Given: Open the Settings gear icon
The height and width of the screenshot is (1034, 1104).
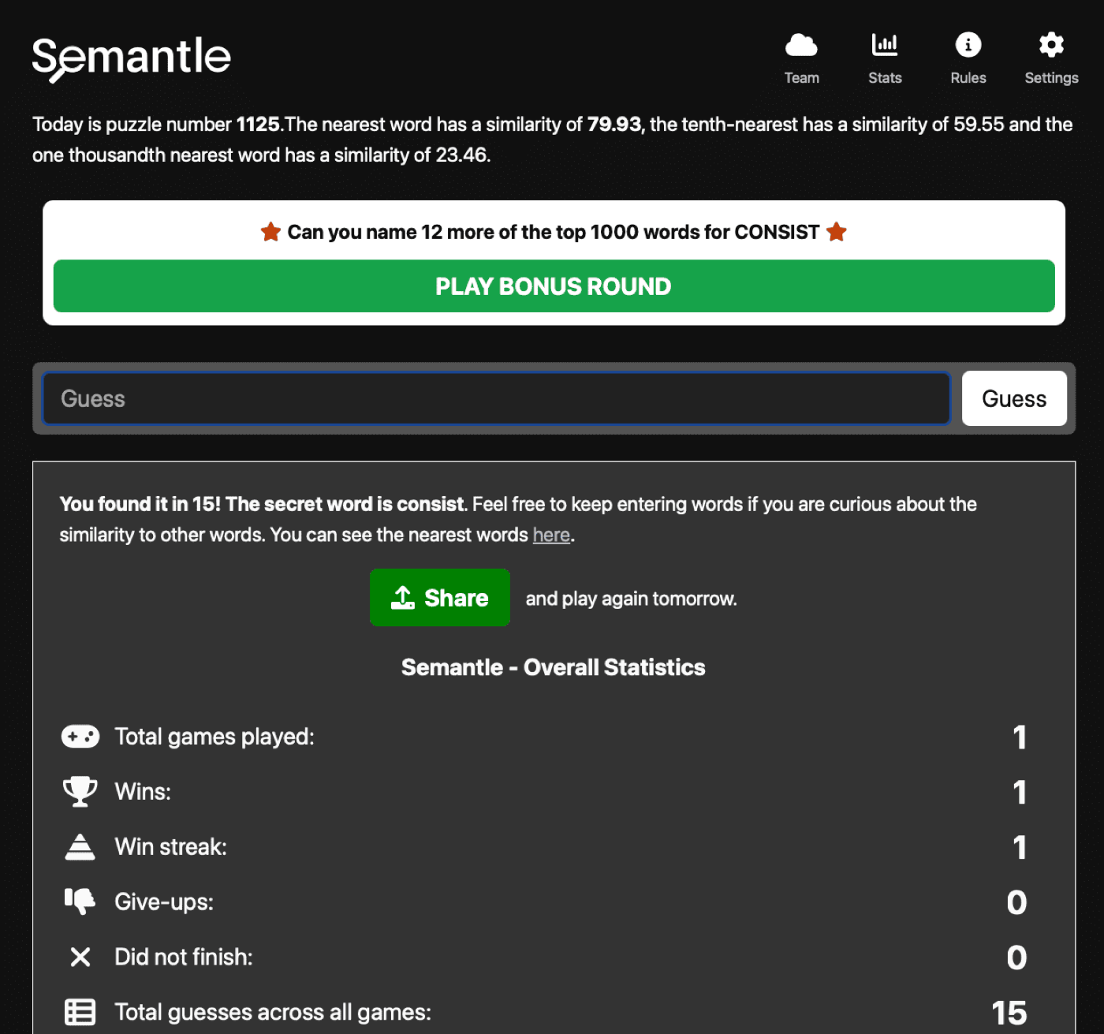Looking at the screenshot, I should [x=1051, y=45].
